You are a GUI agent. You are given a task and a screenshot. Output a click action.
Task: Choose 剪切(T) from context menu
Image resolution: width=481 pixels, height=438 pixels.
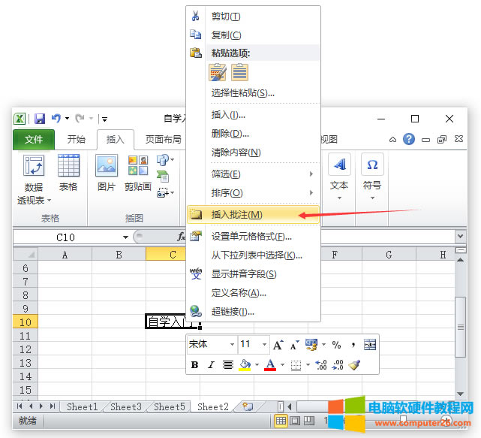(254, 17)
